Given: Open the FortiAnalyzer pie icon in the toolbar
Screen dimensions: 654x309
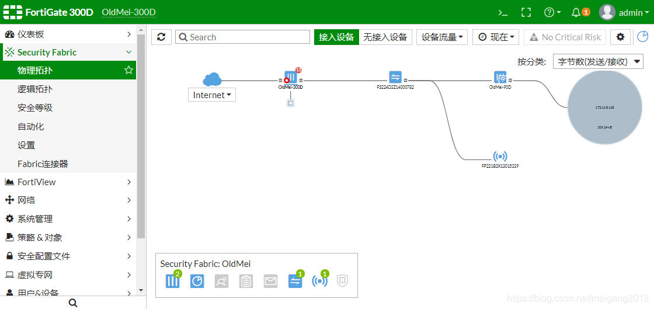Looking at the screenshot, I should click(x=643, y=37).
